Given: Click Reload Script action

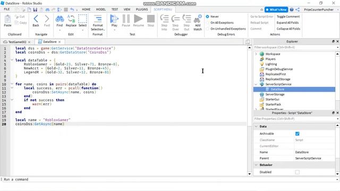Looking at the screenshot, I should pos(259,22).
